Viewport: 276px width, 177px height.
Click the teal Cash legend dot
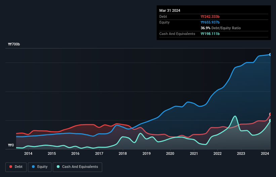(x=58, y=167)
